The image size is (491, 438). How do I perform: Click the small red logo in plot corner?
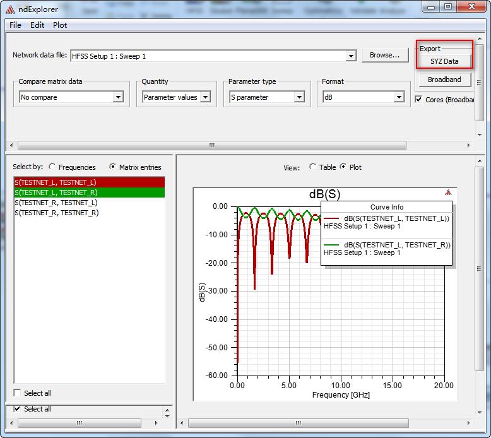448,192
